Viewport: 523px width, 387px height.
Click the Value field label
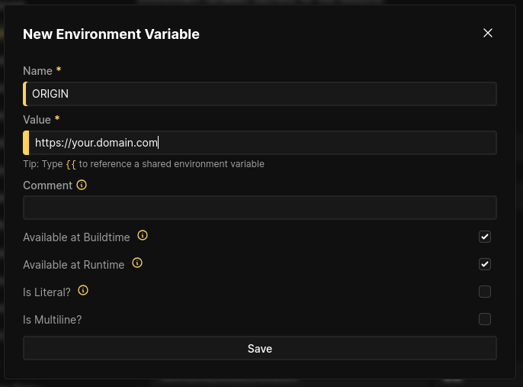pyautogui.click(x=37, y=120)
